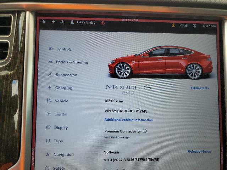The width and height of the screenshot is (227, 170).
Task: Tap the car icon beside Pedals & Steering
Action: [50, 62]
